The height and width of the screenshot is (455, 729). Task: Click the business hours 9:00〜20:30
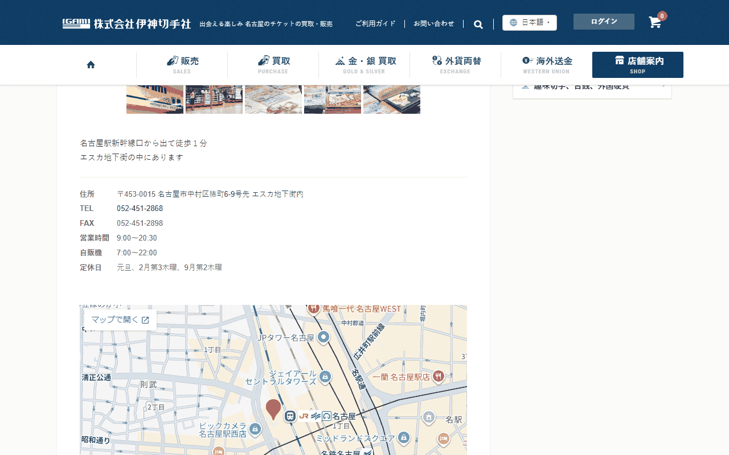coord(137,238)
